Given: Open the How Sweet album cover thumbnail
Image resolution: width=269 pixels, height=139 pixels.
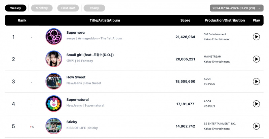Looking at the screenshot, I should (54, 81).
